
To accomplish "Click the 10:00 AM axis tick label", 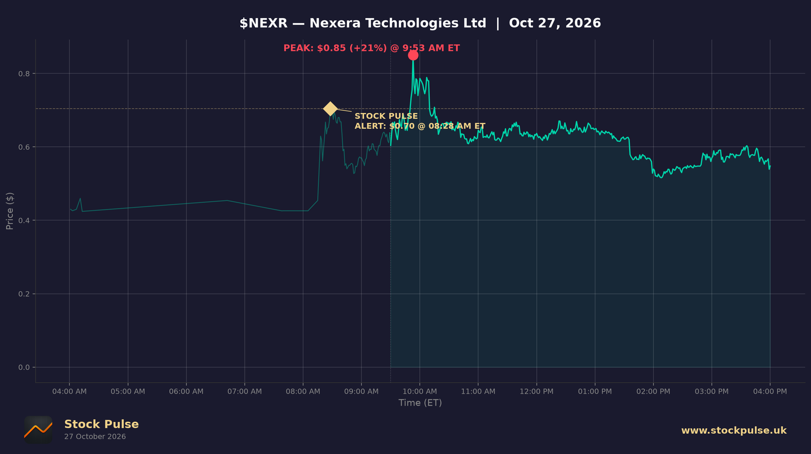I will [x=420, y=391].
